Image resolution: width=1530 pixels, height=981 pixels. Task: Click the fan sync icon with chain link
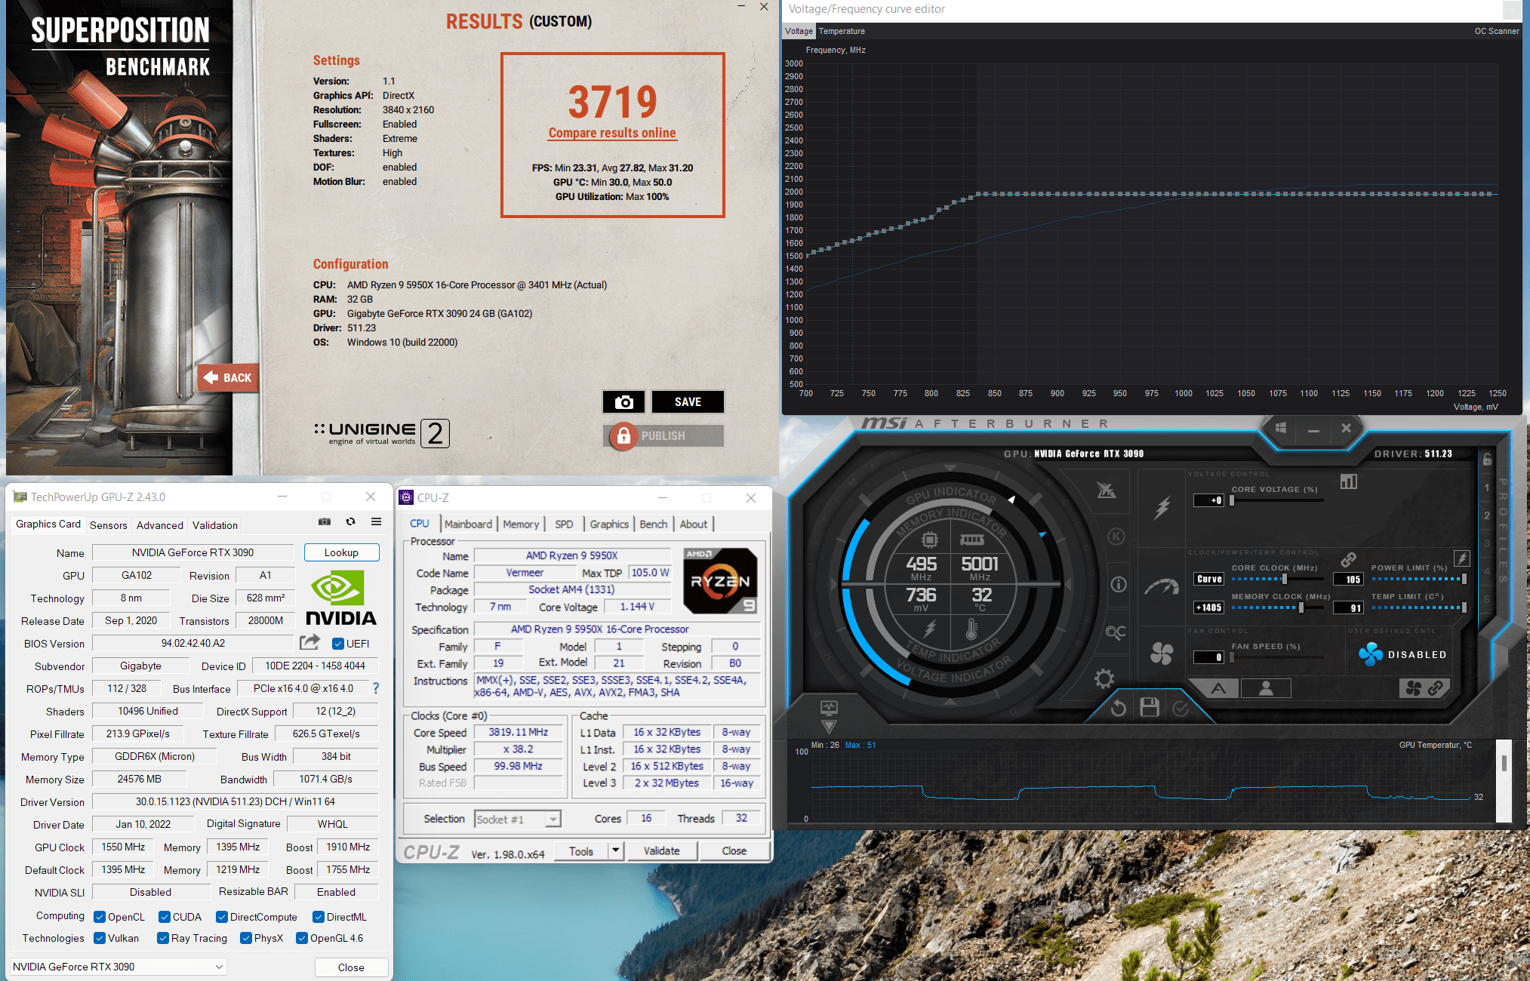click(1424, 687)
